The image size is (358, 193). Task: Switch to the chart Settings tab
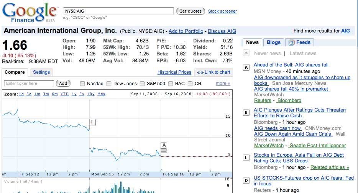click(x=41, y=72)
